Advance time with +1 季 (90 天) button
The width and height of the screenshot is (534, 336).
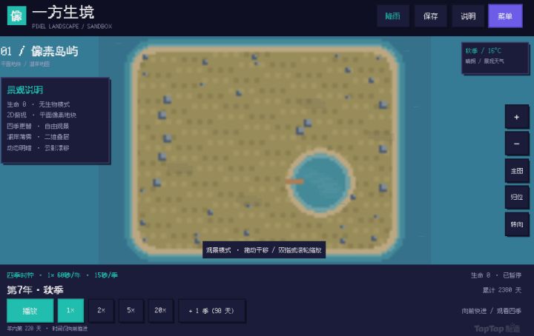pos(211,311)
